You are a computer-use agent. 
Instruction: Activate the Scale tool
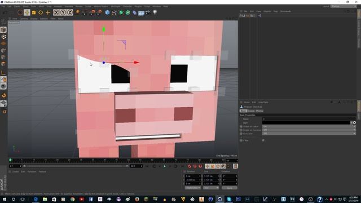point(34,12)
